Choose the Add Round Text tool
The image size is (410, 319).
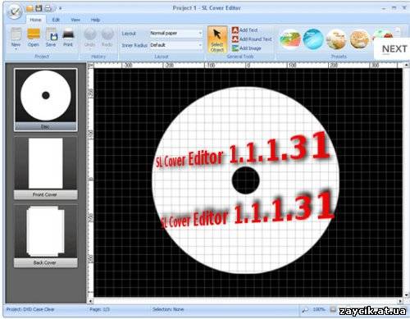252,39
